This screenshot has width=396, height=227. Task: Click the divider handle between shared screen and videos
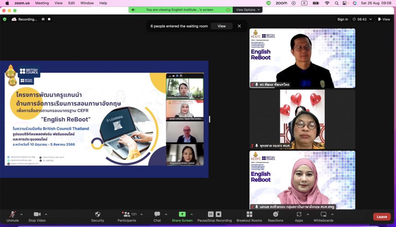tap(209, 119)
